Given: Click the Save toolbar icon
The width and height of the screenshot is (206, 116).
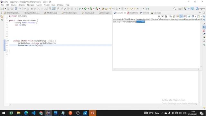Looking at the screenshot, I should coord(8,9).
